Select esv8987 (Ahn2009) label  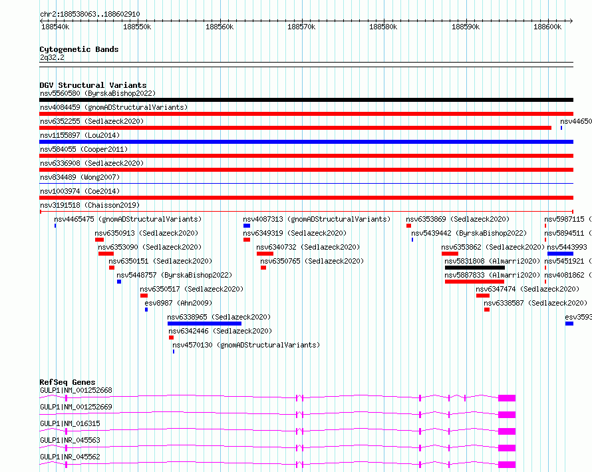tap(178, 303)
